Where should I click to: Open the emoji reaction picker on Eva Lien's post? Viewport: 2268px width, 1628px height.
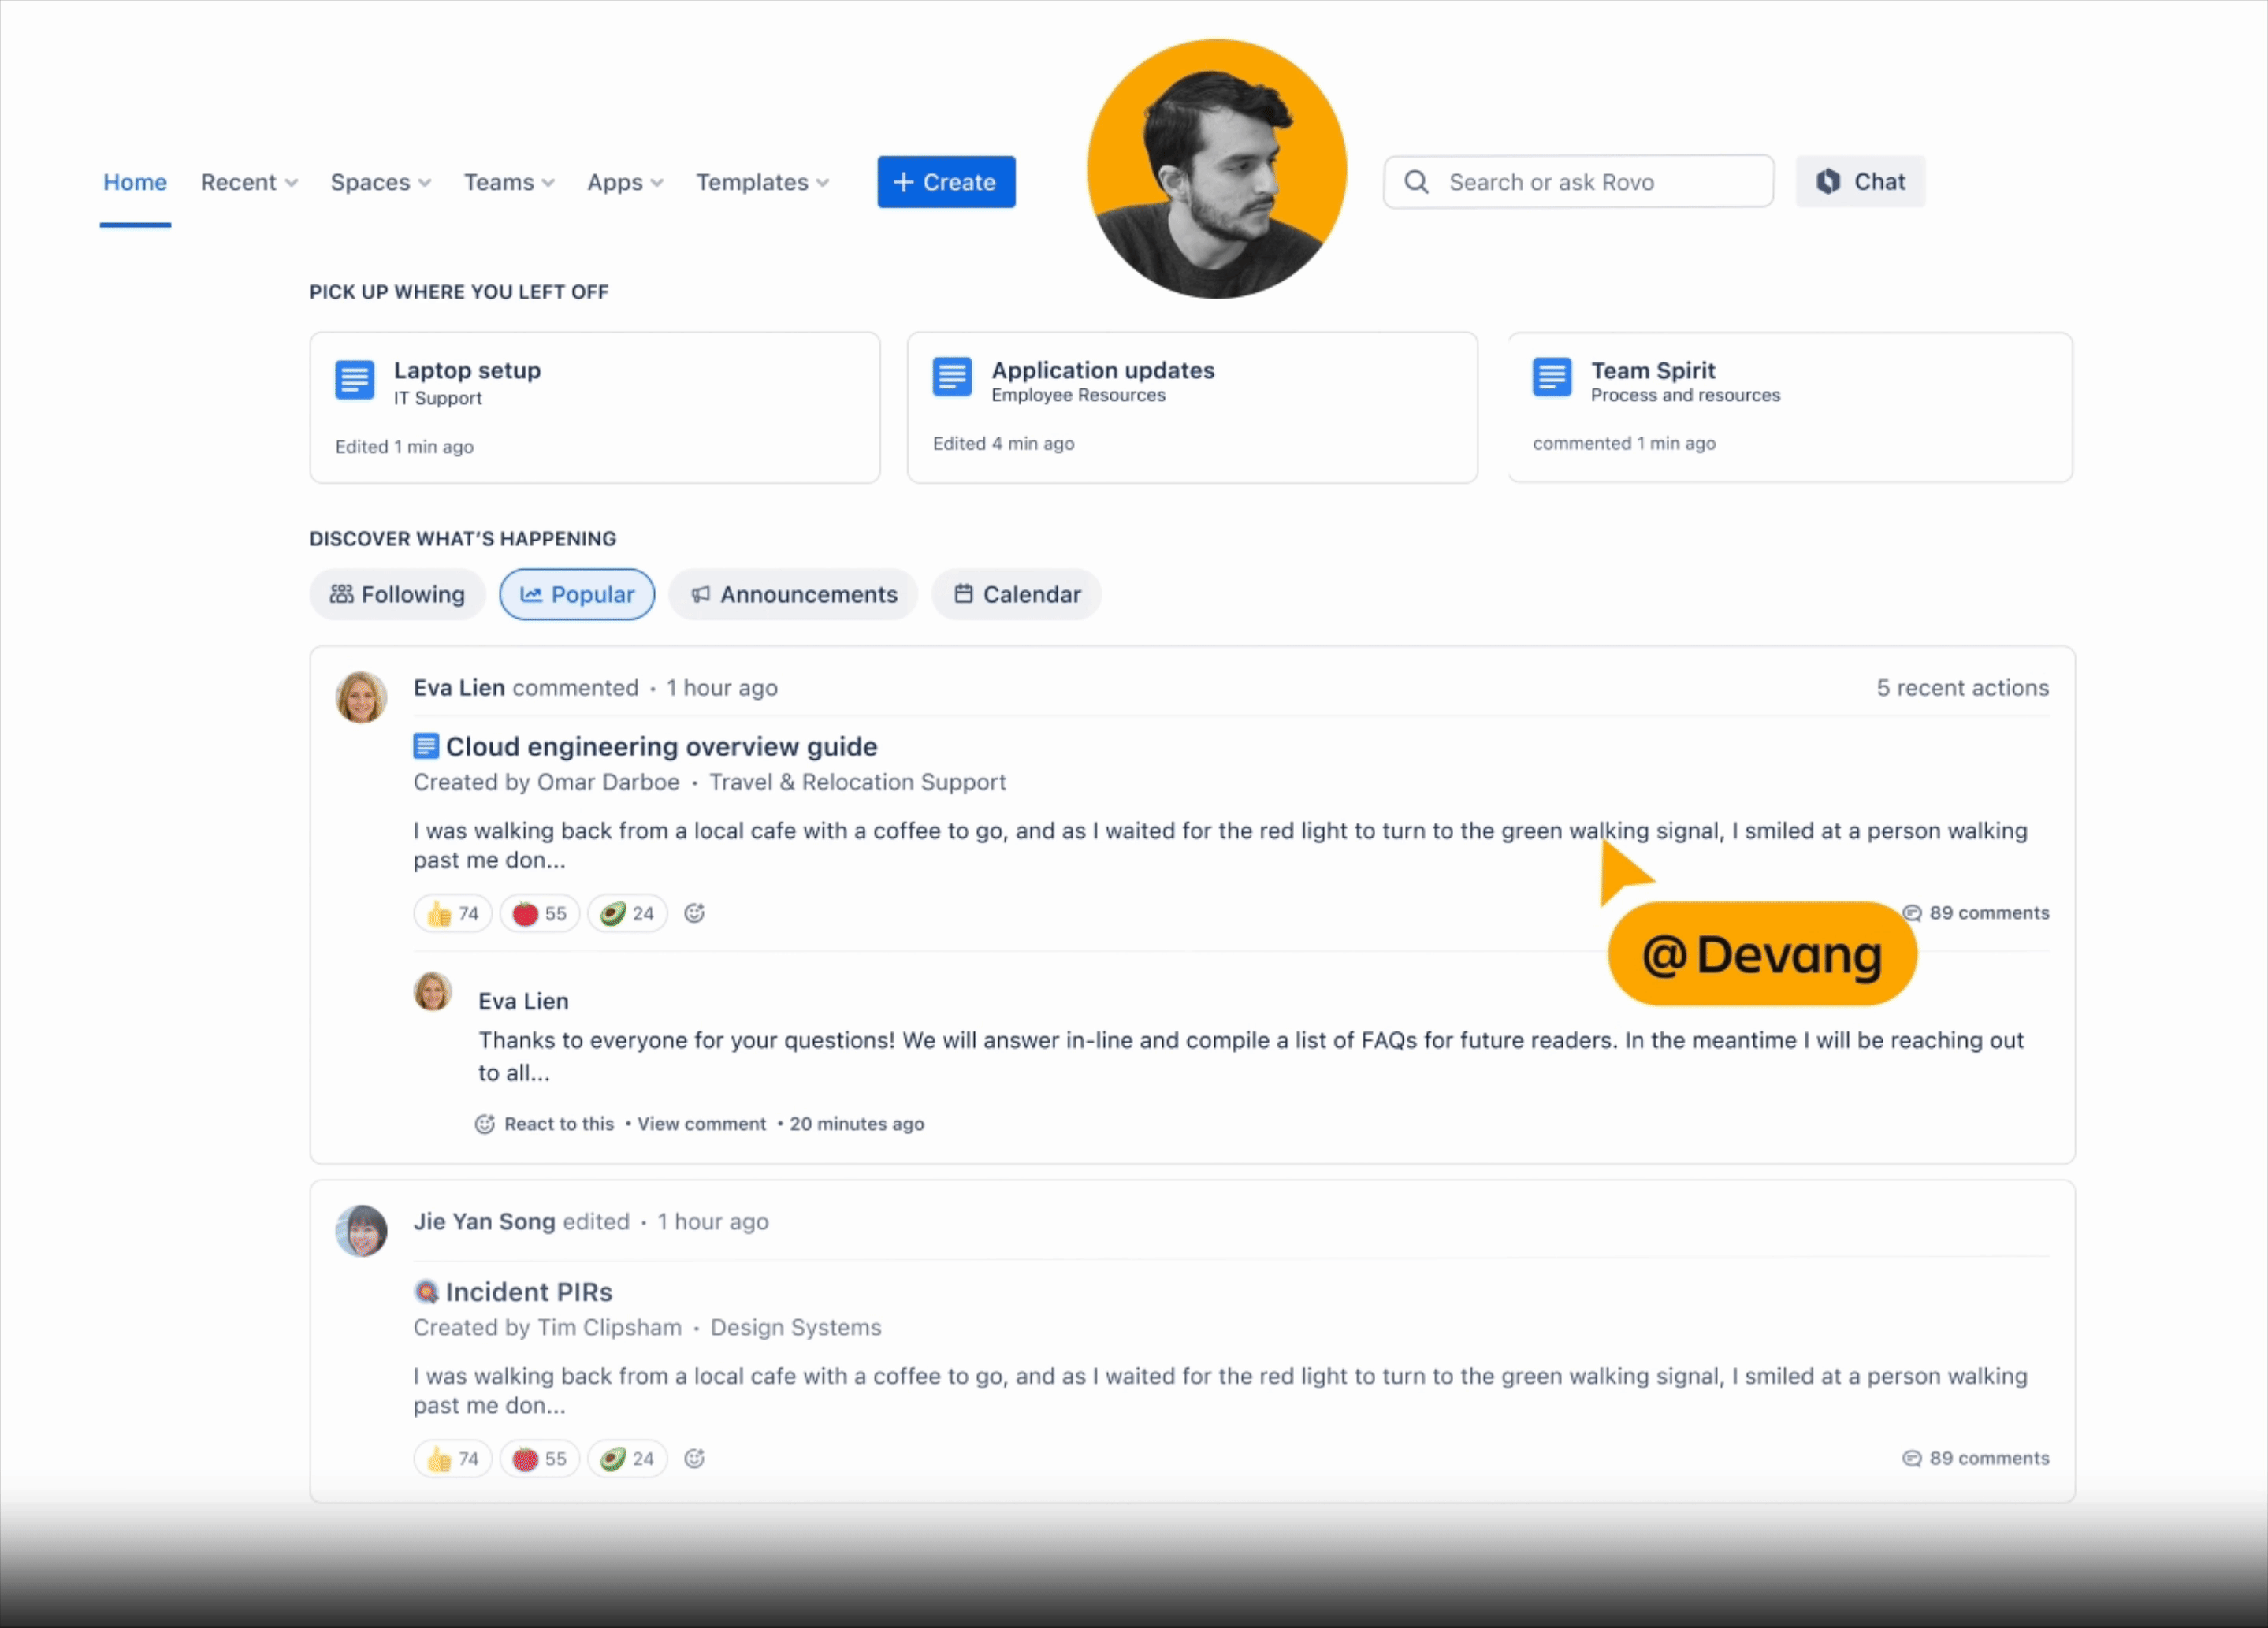(693, 912)
